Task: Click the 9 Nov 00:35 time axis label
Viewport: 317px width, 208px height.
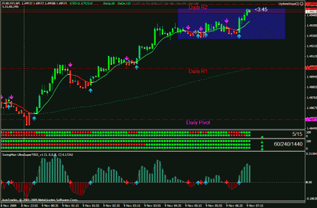Action: pyautogui.click(x=50, y=205)
